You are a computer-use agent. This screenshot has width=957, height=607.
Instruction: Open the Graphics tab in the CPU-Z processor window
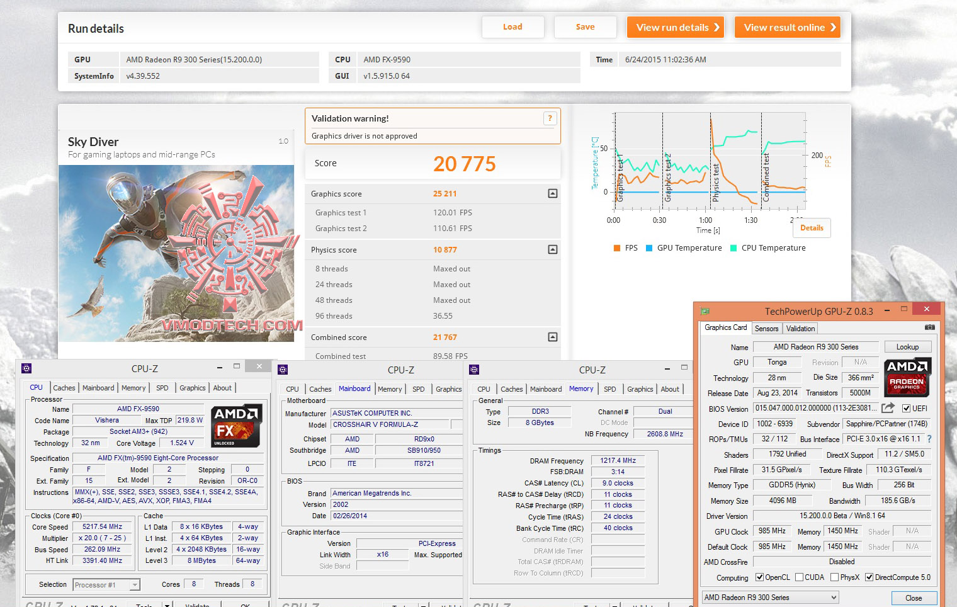pyautogui.click(x=192, y=388)
